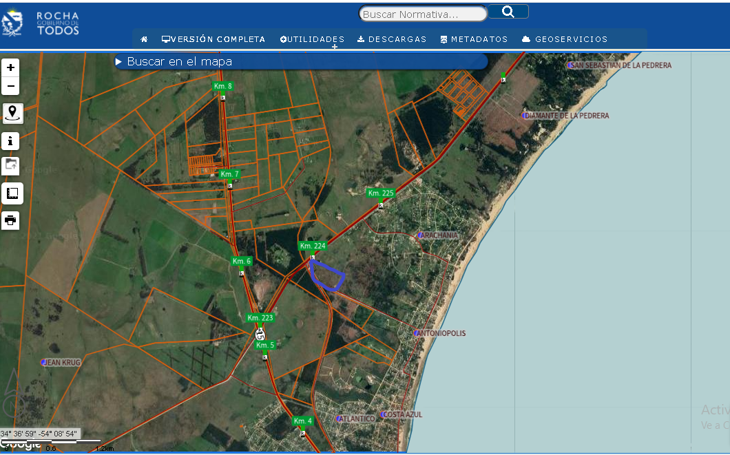
Task: Click the Km. 8 road marker
Action: (x=223, y=86)
